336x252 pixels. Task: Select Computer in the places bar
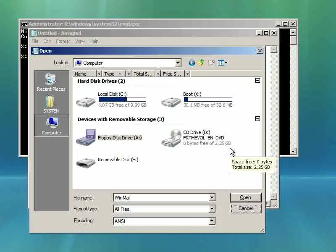[x=51, y=126]
